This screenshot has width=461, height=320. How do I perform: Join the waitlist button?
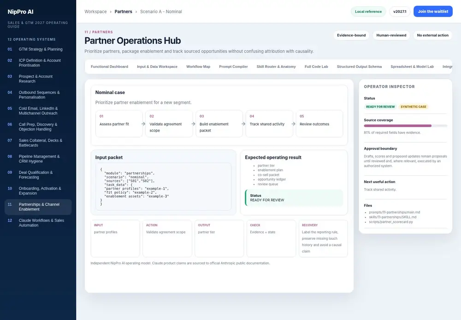tap(433, 12)
